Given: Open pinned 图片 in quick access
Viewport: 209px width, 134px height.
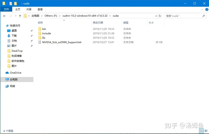Looking at the screenshot, I should 14,46.
